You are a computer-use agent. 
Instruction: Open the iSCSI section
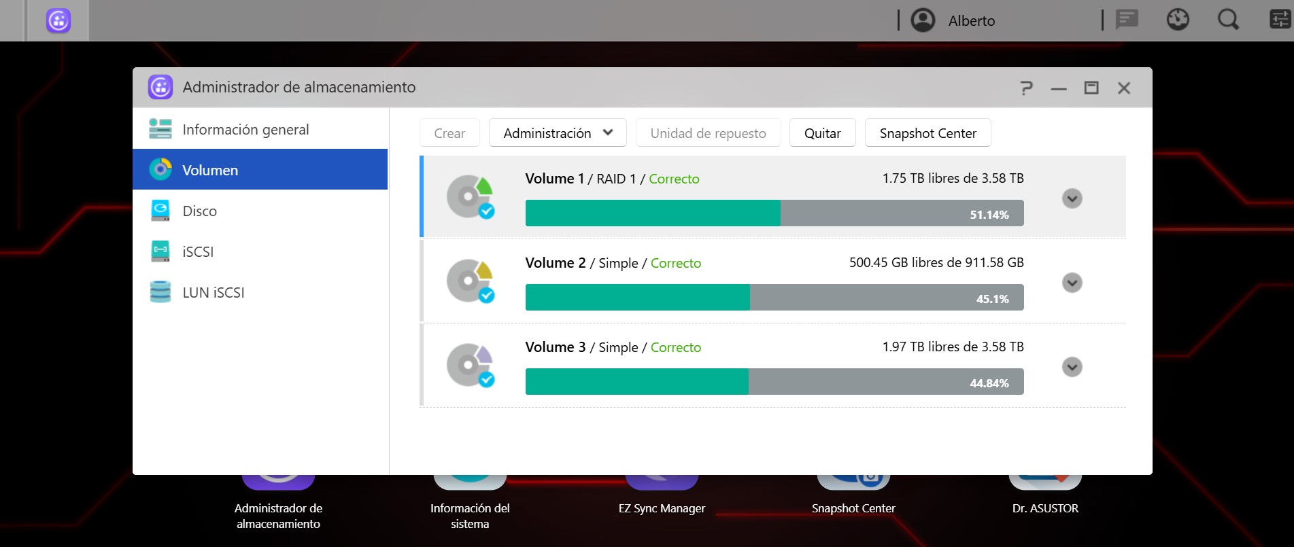[x=198, y=252]
